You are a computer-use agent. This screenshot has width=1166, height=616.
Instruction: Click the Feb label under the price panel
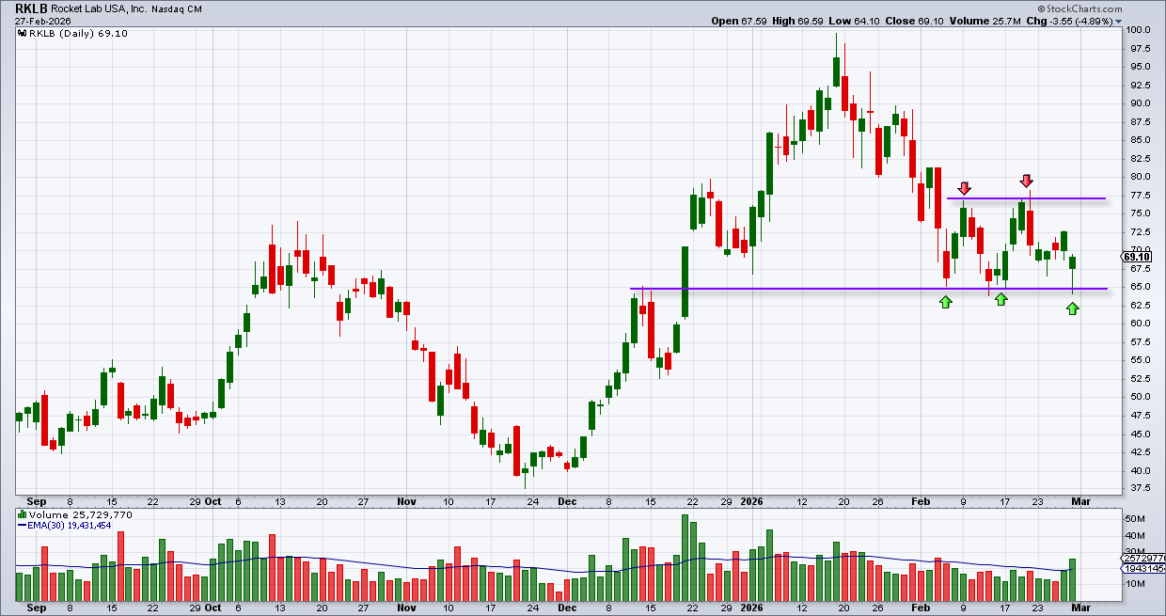pos(922,502)
